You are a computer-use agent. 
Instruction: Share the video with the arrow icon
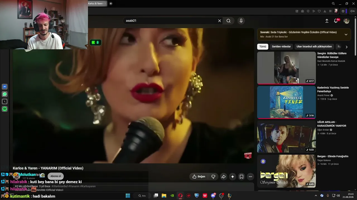[x=223, y=177]
